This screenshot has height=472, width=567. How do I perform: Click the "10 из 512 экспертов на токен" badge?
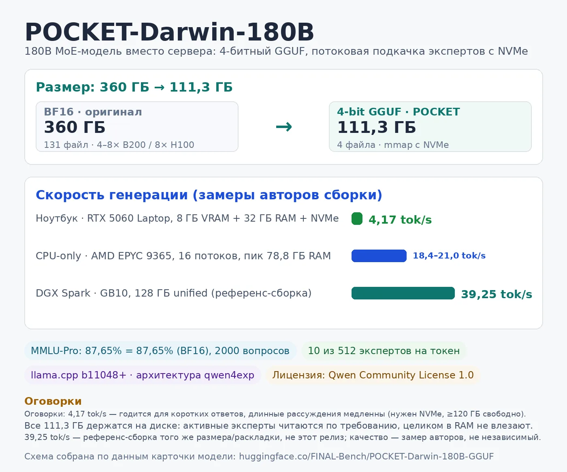pos(384,351)
